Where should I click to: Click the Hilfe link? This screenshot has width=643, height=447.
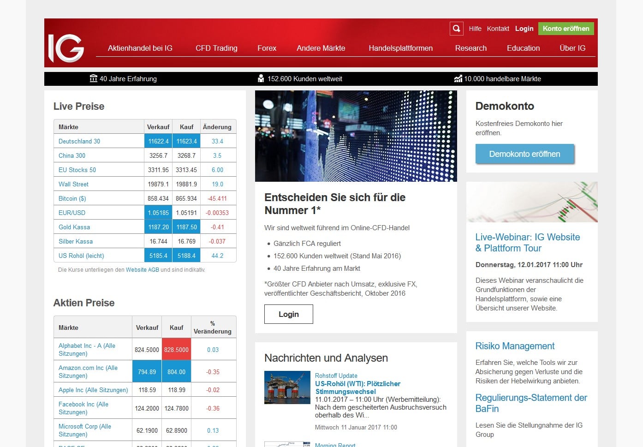point(475,29)
